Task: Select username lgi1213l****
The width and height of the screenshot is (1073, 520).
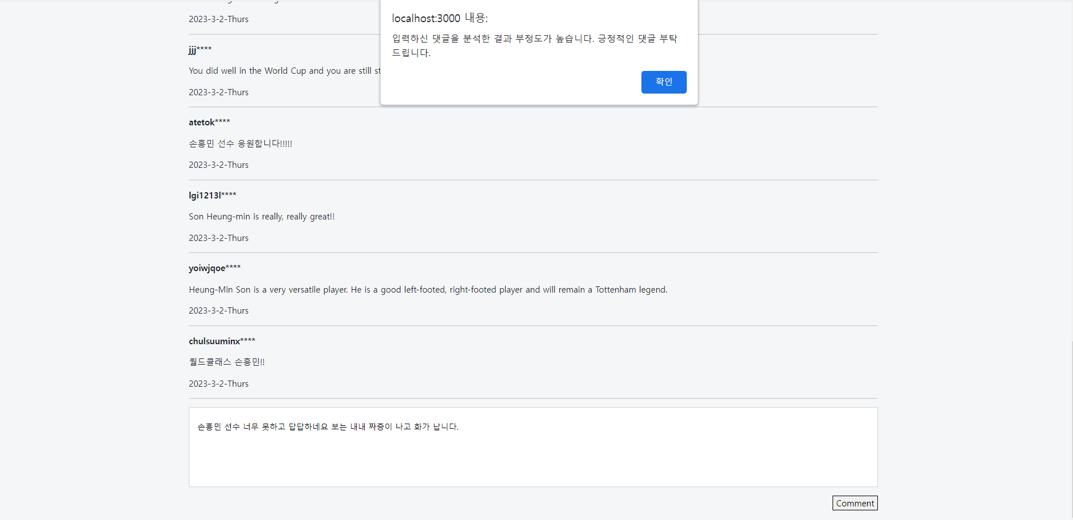Action: [x=213, y=195]
